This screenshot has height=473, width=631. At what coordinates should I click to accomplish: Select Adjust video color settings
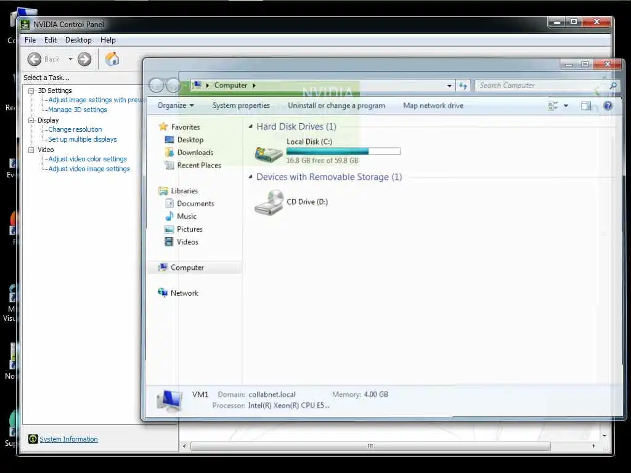coord(88,159)
